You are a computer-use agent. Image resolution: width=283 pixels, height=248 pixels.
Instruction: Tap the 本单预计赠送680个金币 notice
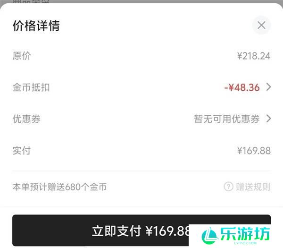click(59, 187)
